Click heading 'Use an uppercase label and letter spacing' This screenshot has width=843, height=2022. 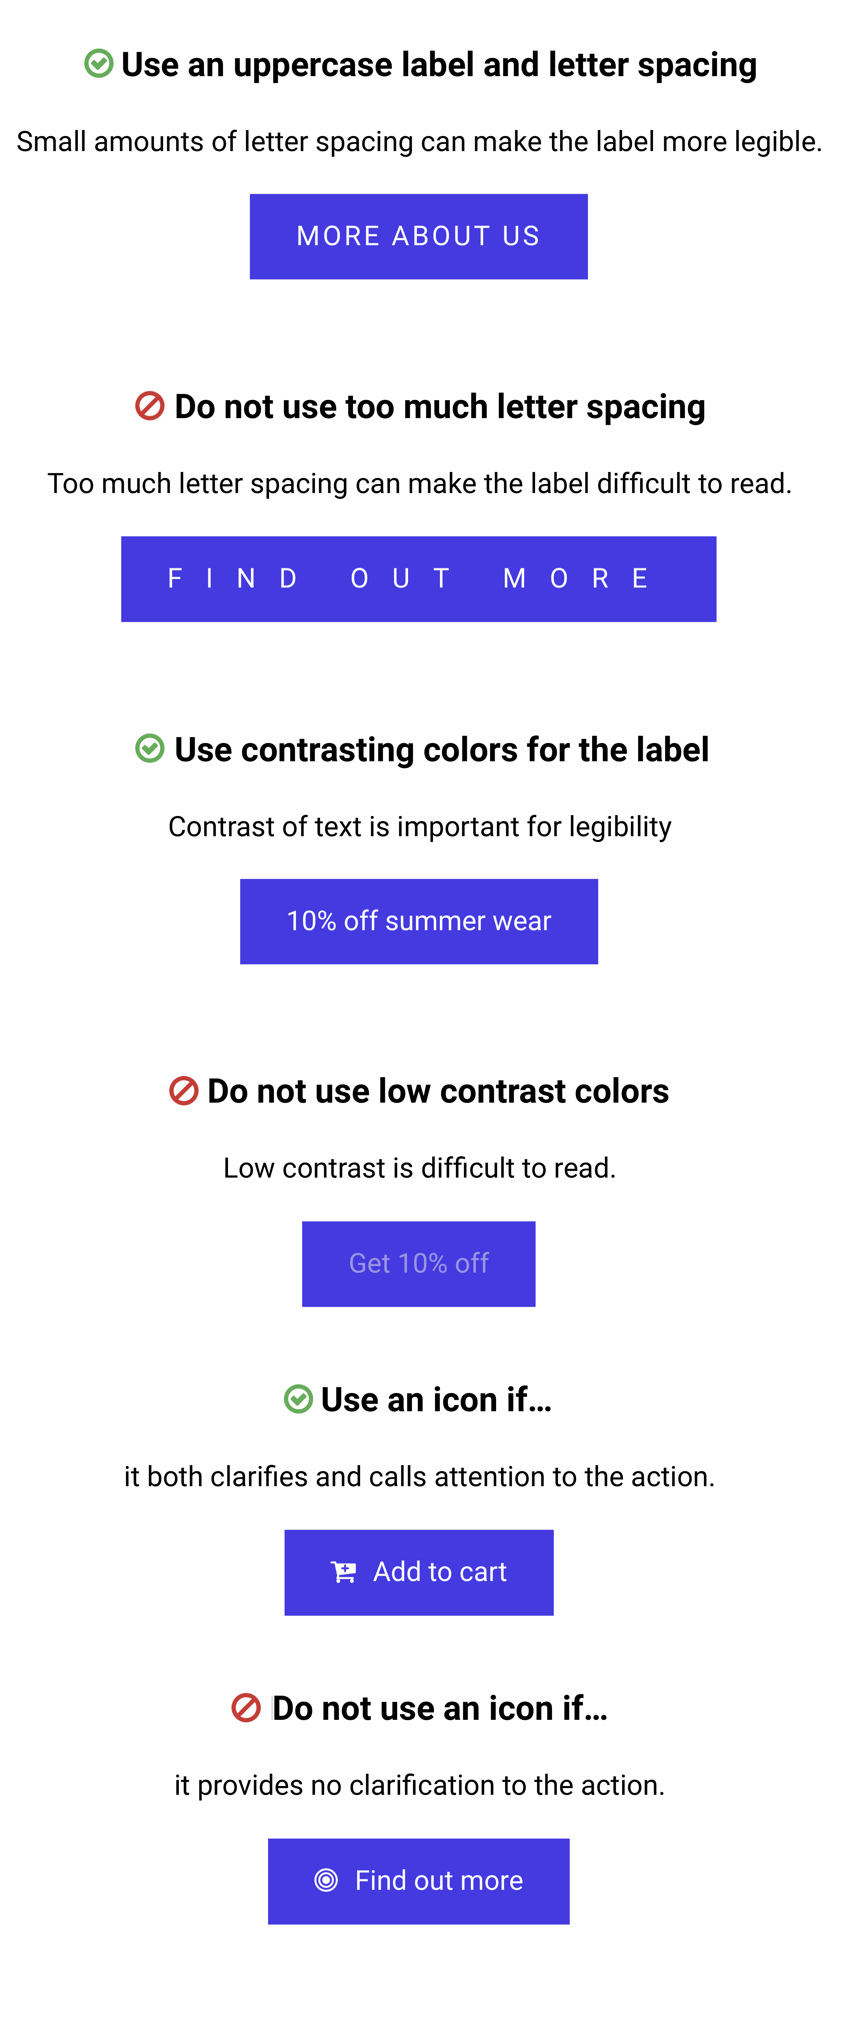click(439, 64)
